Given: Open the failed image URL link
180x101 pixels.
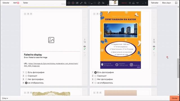Looking at the screenshot, I should pyautogui.click(x=51, y=65).
